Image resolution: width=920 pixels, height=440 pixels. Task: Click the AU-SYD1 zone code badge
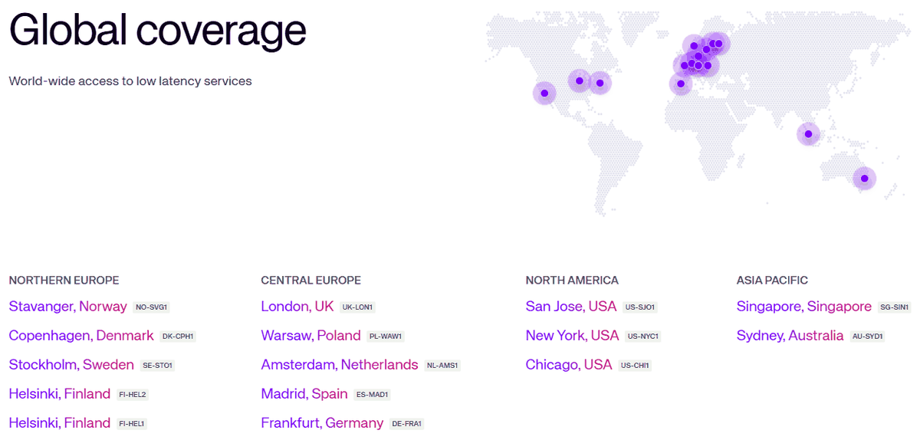click(x=867, y=337)
